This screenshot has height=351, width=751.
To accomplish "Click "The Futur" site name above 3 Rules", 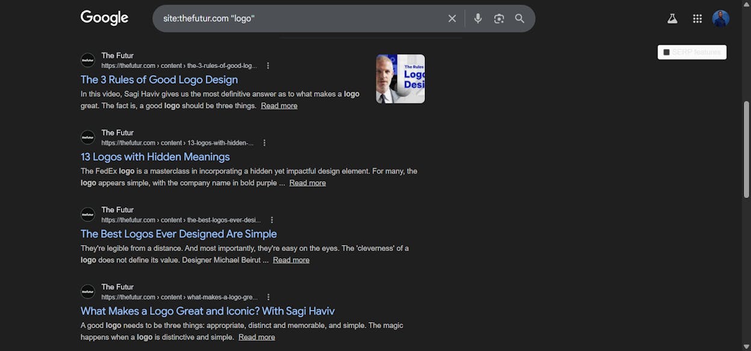I will [117, 55].
